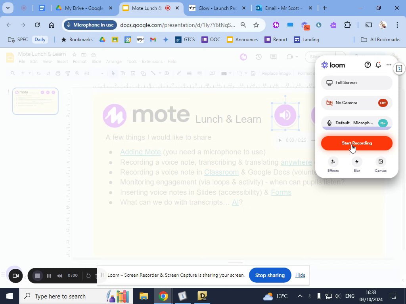Click the Windows Start button
This screenshot has width=406, height=304.
[10, 296]
